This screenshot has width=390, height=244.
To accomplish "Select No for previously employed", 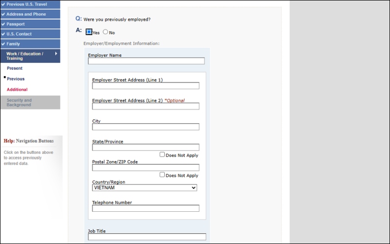I will (x=105, y=32).
